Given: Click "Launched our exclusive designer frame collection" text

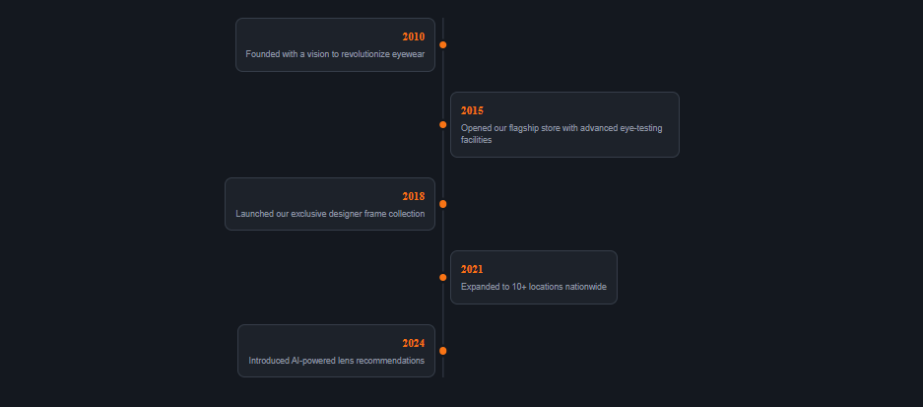Looking at the screenshot, I should [x=330, y=214].
